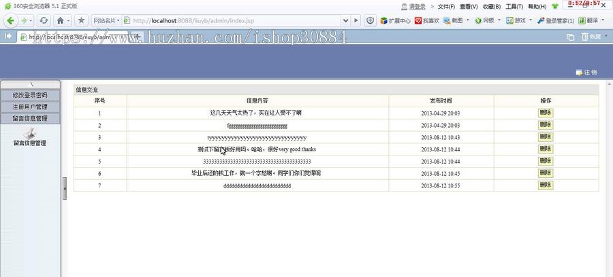This screenshot has width=613, height=277.
Task: Open 留言信息管理 sidebar header
Action: click(x=30, y=118)
